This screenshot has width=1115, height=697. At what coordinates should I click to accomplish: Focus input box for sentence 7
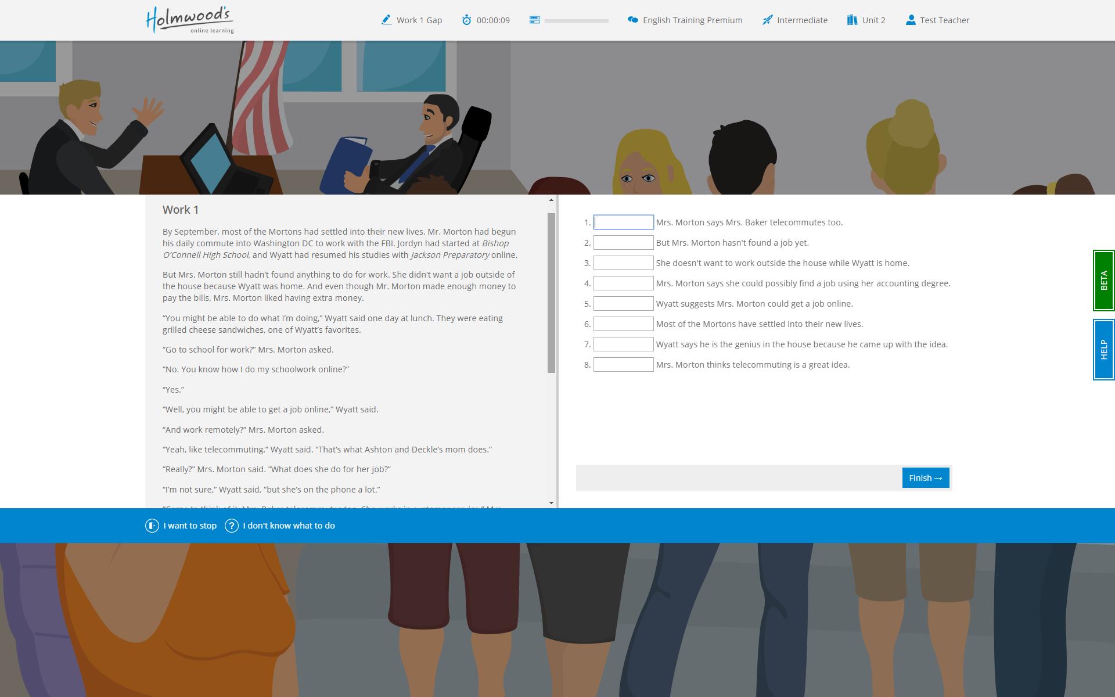(x=623, y=344)
